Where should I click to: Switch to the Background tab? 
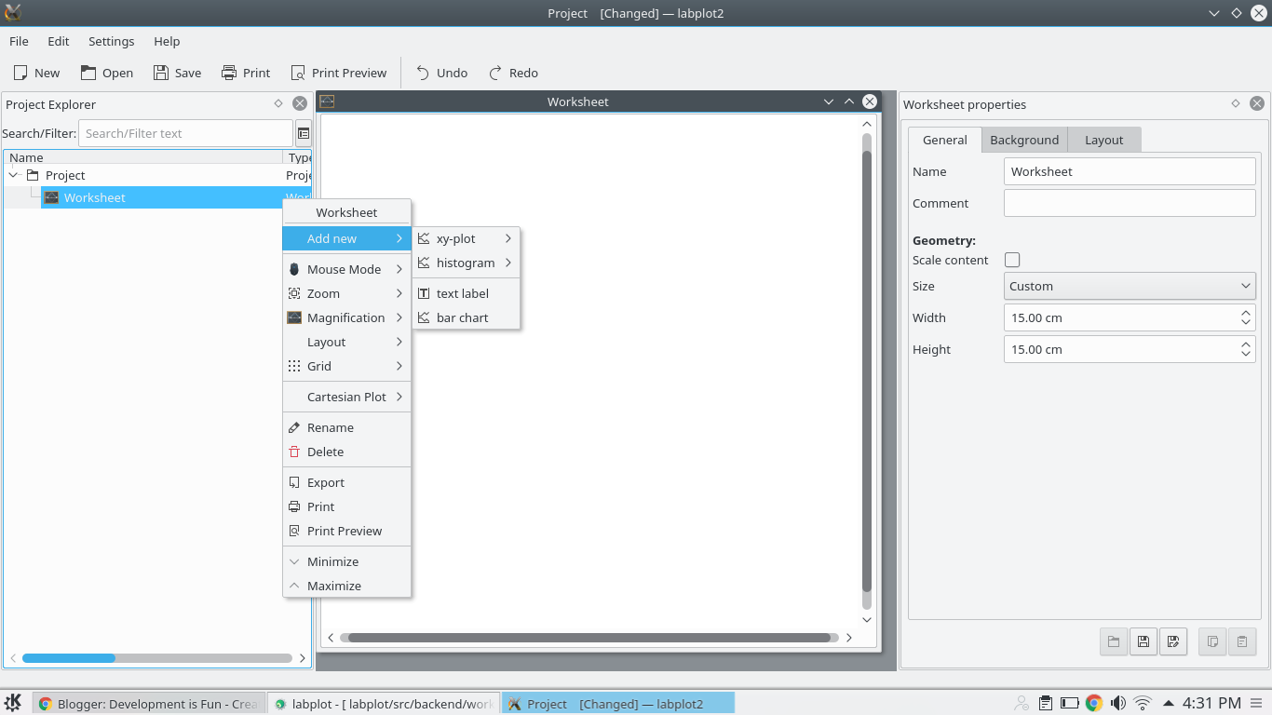point(1024,140)
